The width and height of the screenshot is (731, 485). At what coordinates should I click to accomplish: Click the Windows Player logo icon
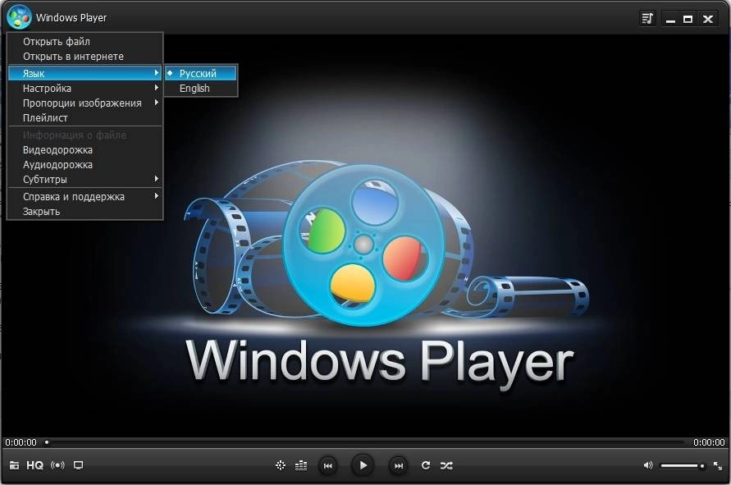click(19, 16)
